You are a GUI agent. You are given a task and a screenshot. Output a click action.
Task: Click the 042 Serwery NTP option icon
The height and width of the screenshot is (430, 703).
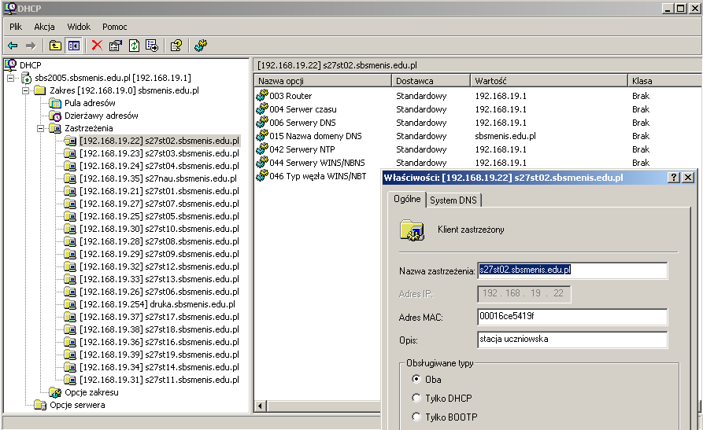click(x=262, y=149)
